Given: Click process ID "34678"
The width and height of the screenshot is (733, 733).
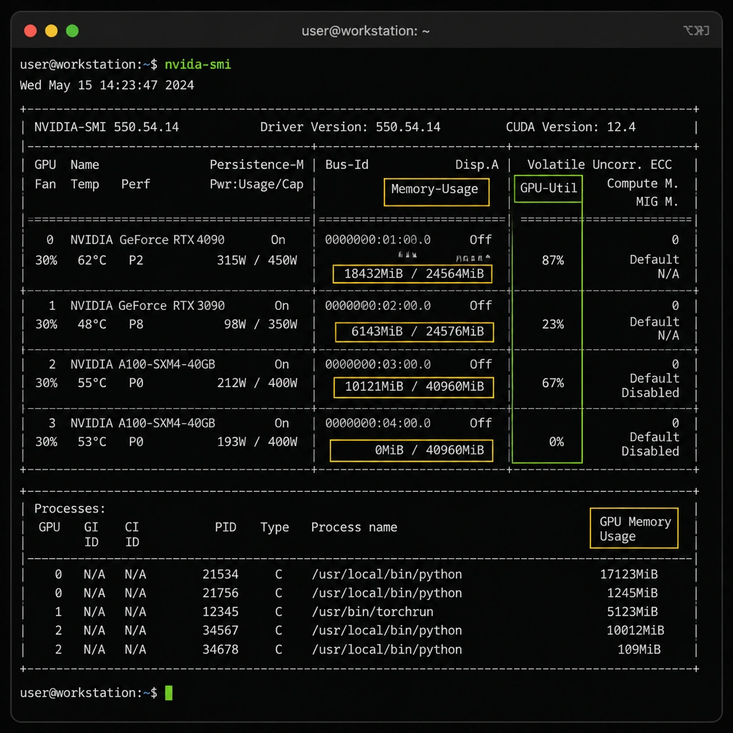Looking at the screenshot, I should [220, 649].
